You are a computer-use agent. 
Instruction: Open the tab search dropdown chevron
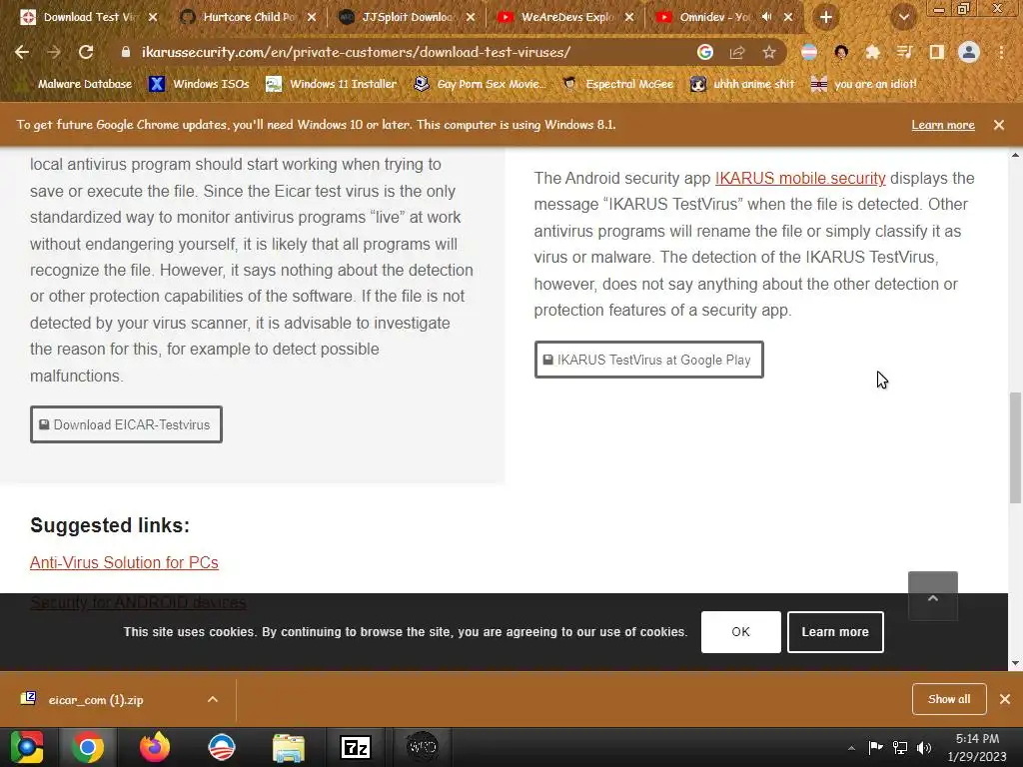click(x=903, y=17)
